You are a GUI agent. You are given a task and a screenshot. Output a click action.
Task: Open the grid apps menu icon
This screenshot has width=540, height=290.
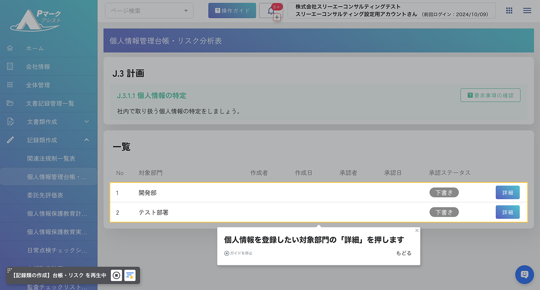click(509, 10)
